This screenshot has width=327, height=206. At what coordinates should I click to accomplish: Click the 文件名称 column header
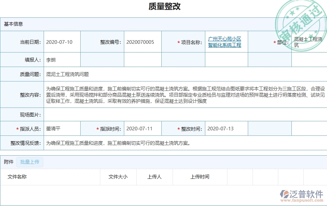pos(17,177)
